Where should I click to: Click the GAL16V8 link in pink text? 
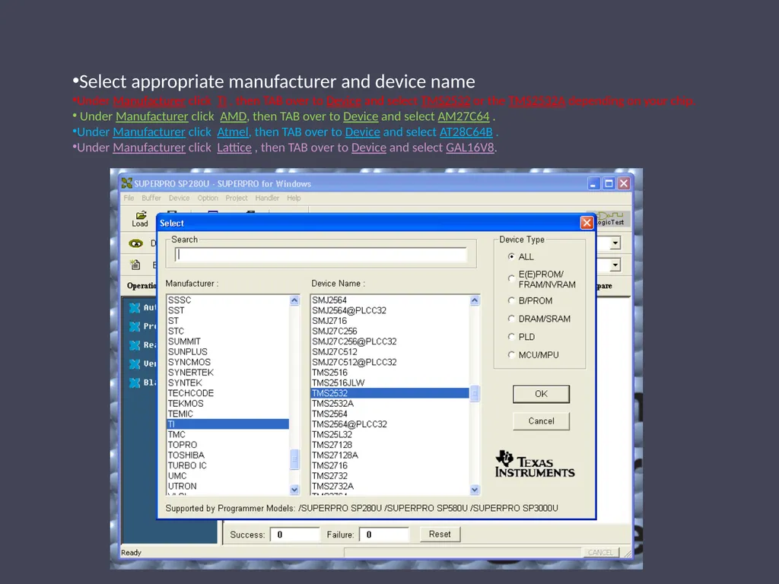coord(470,148)
